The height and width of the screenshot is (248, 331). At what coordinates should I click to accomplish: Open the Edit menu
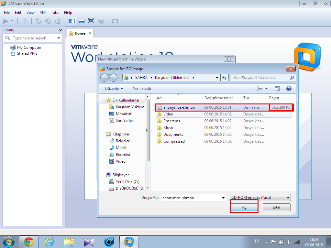coord(18,13)
